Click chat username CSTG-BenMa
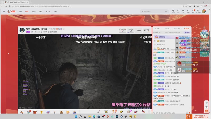211x119 pixels. point(169,58)
